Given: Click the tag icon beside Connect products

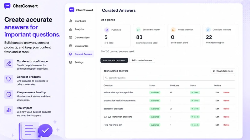Looking at the screenshot, I should (x=9, y=79).
